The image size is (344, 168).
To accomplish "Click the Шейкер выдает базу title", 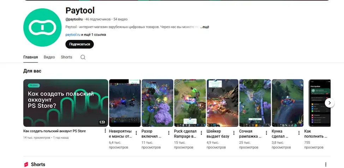I will point(218,134).
